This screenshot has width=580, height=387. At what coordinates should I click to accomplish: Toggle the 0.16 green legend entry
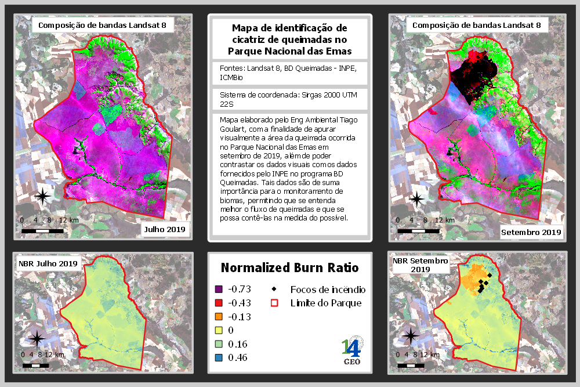219,344
